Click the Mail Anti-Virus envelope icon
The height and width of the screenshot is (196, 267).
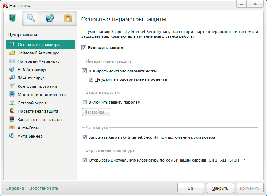[x=12, y=61]
